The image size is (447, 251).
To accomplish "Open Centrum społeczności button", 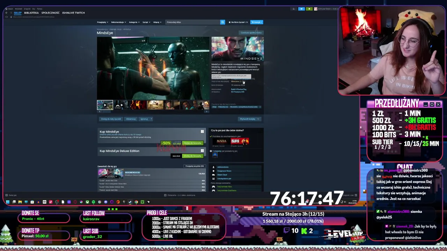I will [x=251, y=33].
